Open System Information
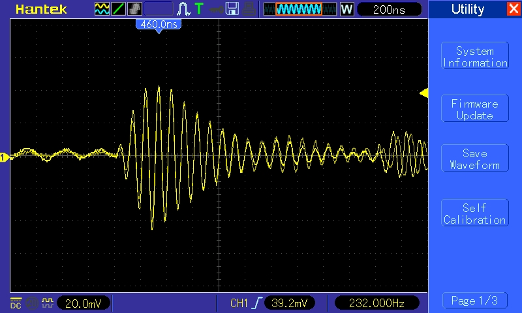This screenshot has width=522, height=313. (475, 56)
